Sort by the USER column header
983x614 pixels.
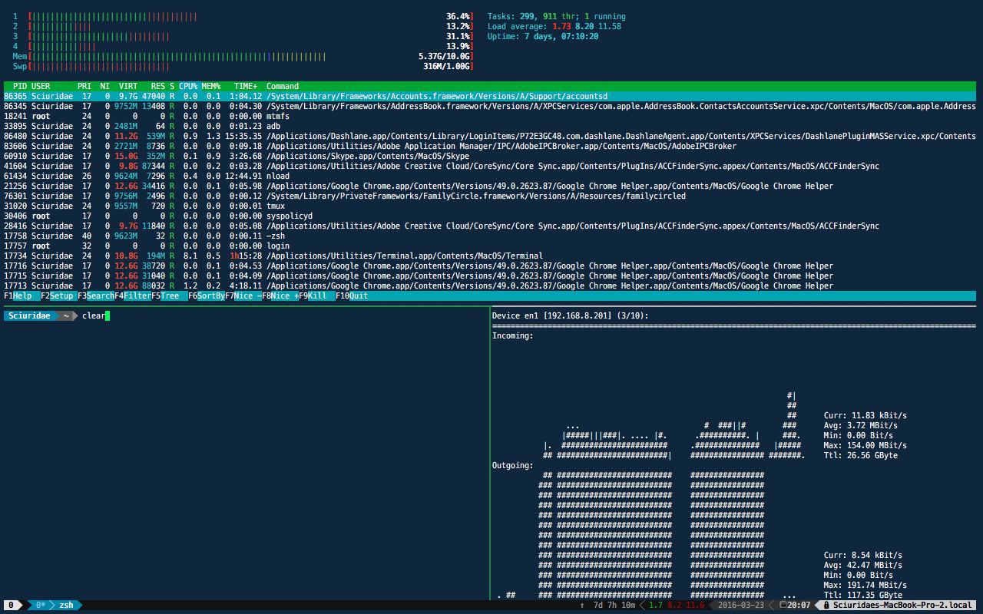tap(41, 86)
